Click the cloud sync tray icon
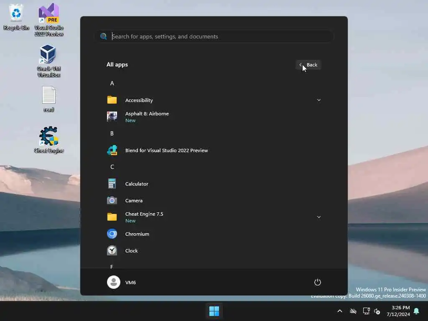 pos(353,311)
